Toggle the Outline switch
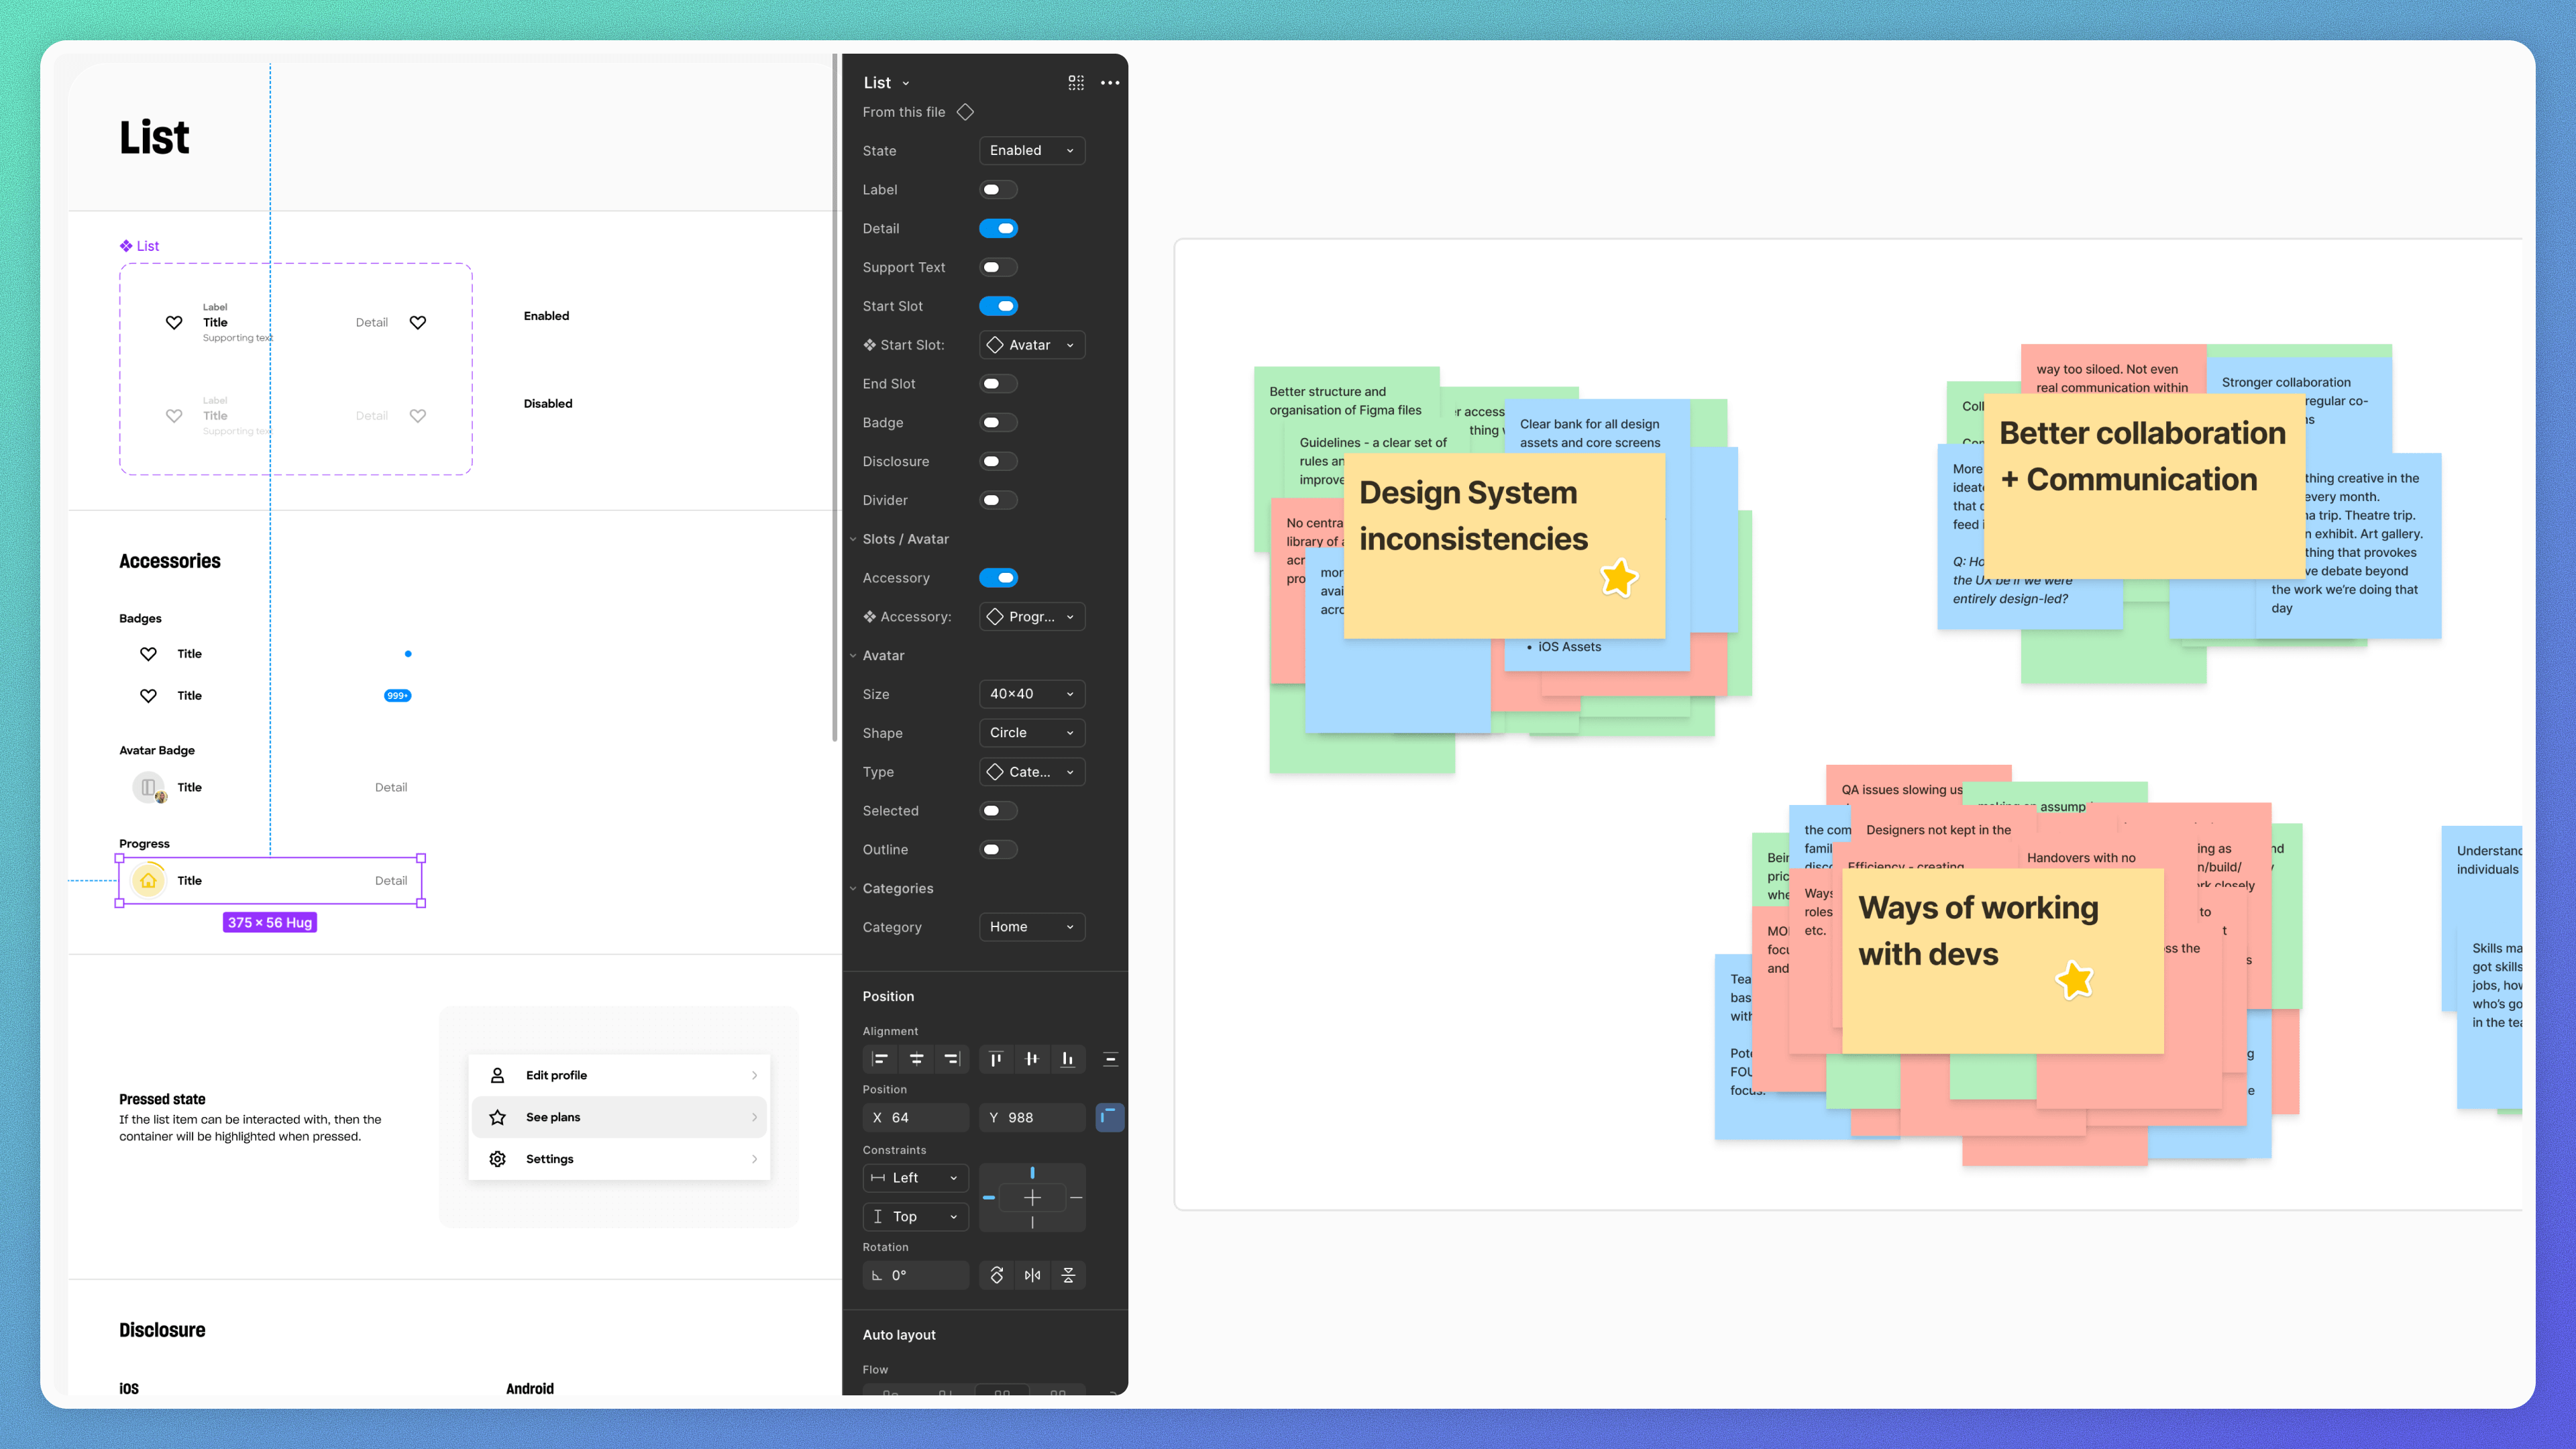2576x1449 pixels. tap(998, 850)
